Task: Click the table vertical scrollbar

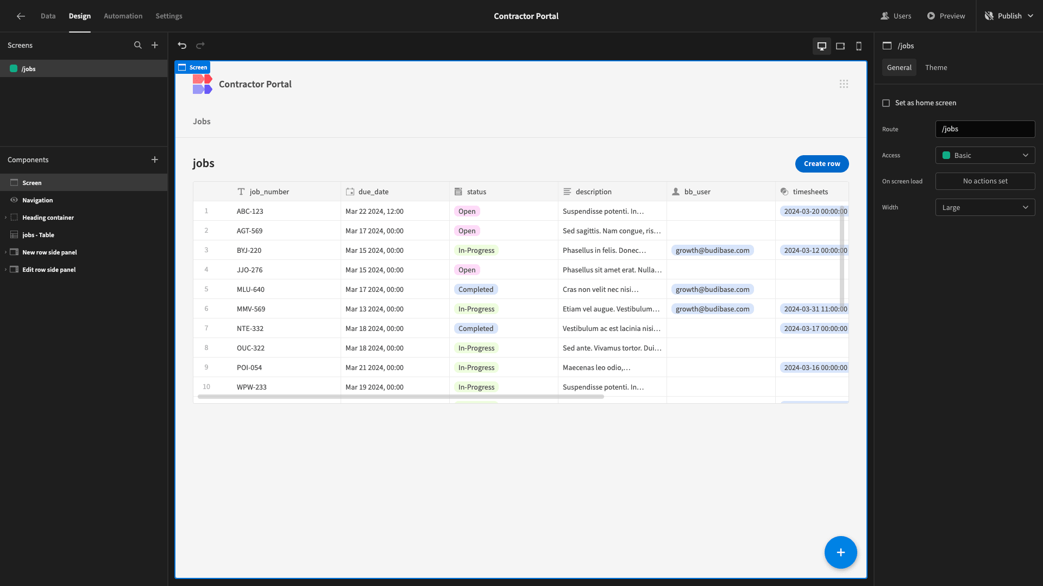Action: (842, 258)
